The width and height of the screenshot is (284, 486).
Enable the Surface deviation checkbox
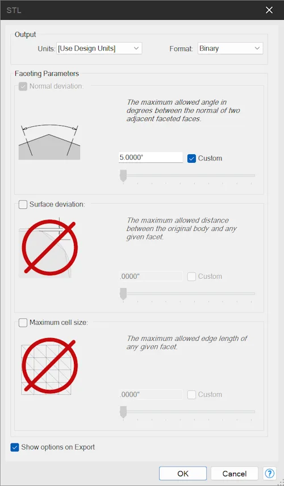[23, 204]
